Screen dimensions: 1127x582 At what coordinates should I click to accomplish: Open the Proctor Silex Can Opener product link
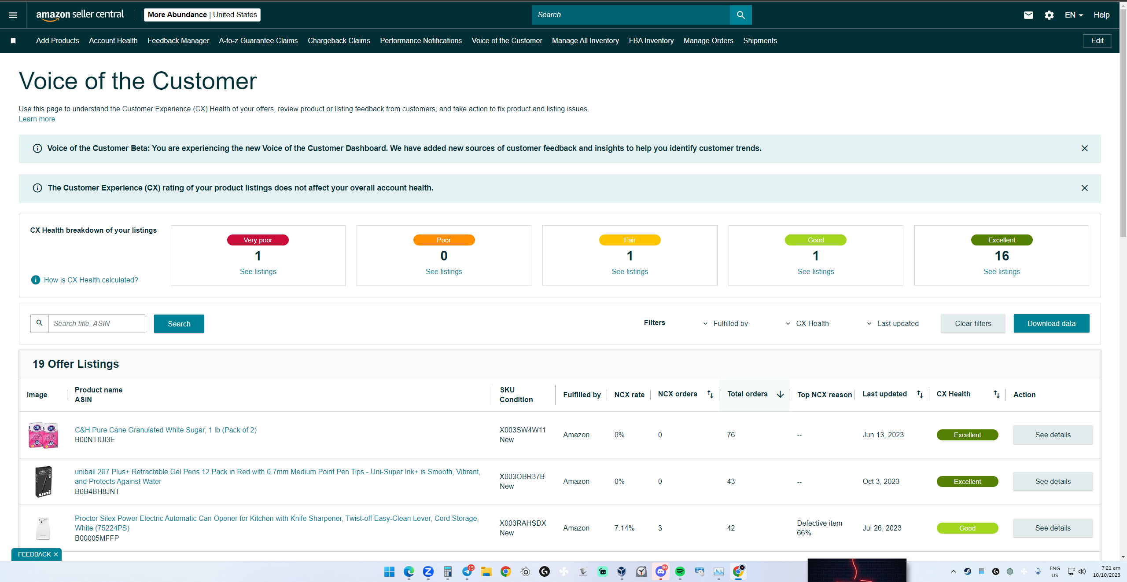click(x=277, y=523)
